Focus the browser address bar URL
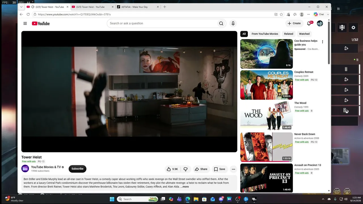This screenshot has width=363, height=204. 74,14
